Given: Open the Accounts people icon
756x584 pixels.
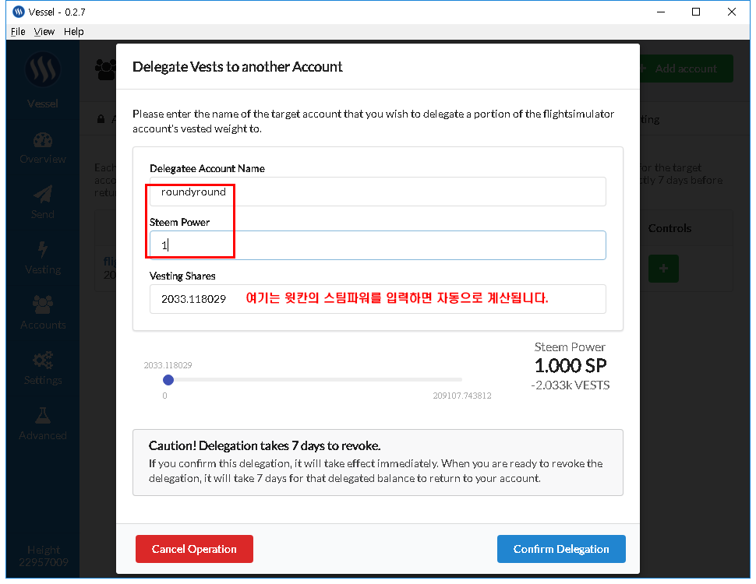Looking at the screenshot, I should tap(43, 304).
